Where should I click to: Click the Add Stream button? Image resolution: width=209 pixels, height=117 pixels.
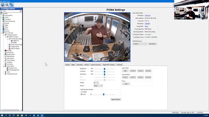pos(152,44)
